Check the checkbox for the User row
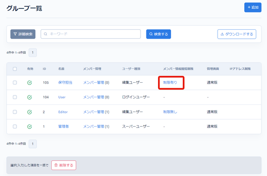 click(x=15, y=97)
